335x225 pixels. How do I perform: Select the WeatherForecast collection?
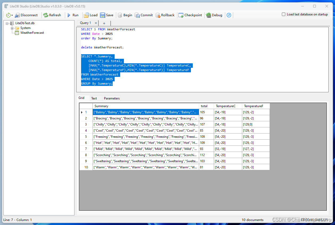click(32, 33)
